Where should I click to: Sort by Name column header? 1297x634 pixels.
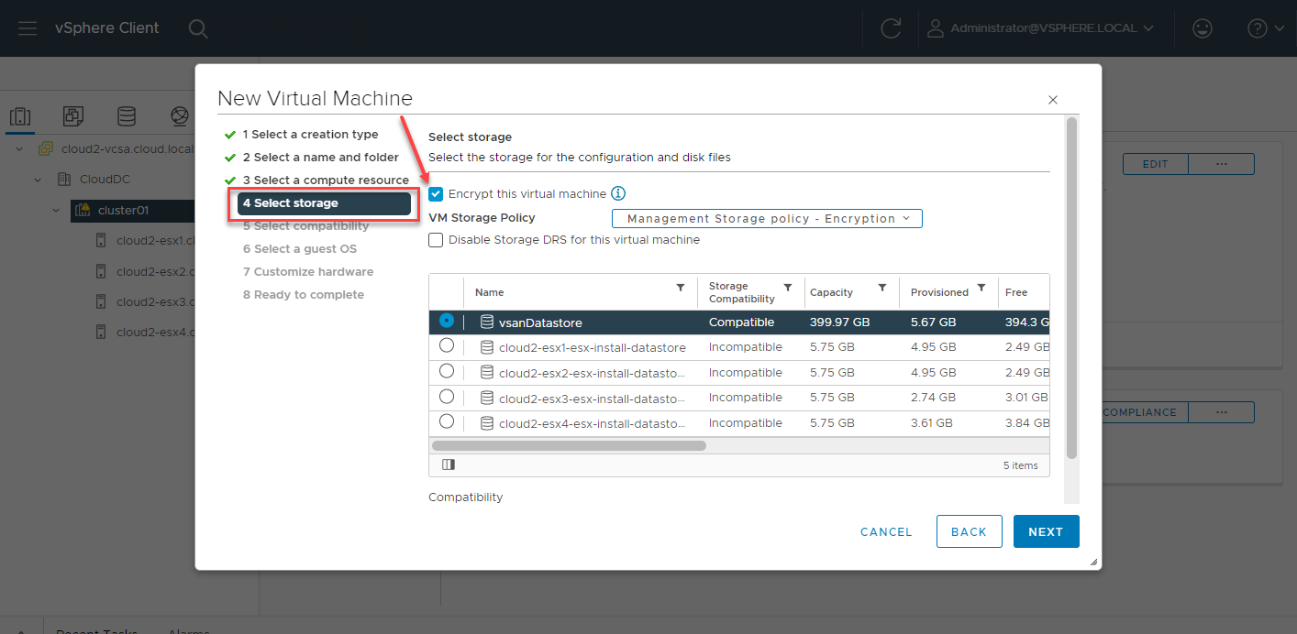(x=490, y=292)
